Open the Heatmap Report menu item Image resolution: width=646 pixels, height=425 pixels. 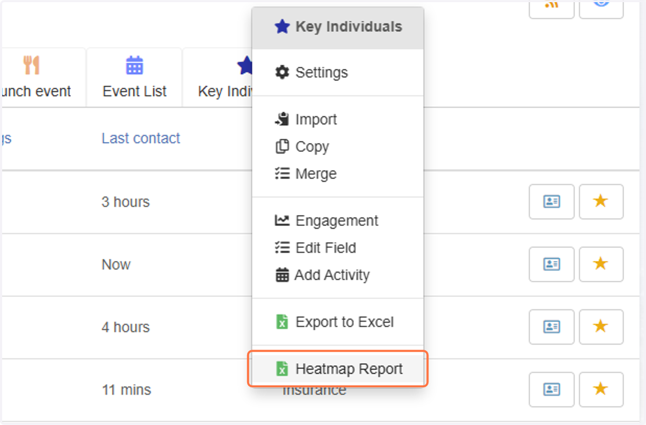pyautogui.click(x=338, y=369)
